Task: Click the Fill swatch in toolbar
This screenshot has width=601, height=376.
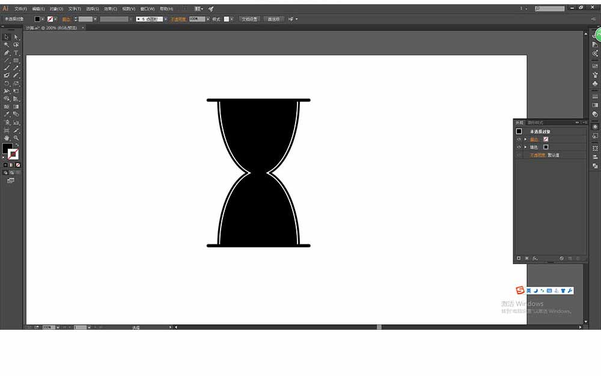Action: pyautogui.click(x=7, y=148)
